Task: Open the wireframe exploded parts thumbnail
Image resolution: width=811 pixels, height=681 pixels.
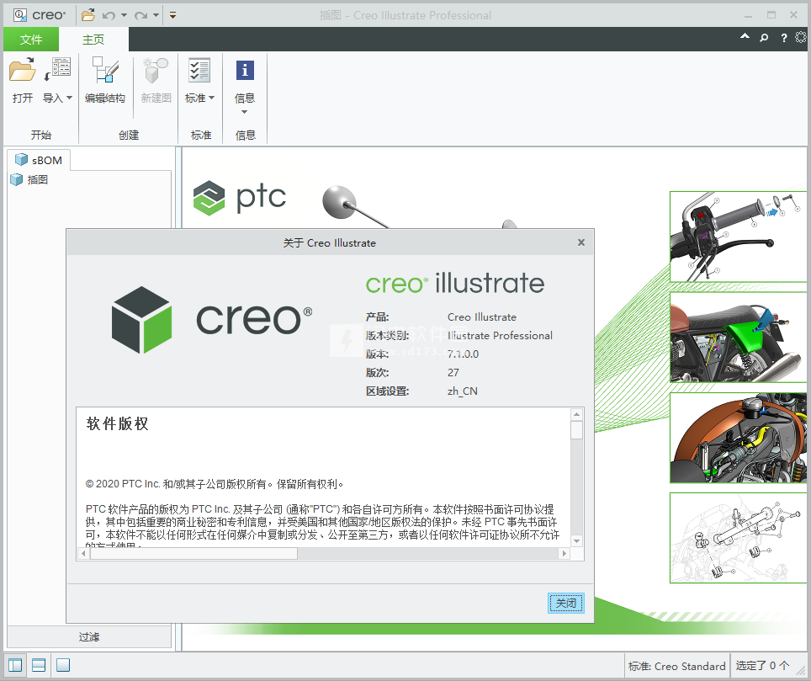Action: (739, 538)
